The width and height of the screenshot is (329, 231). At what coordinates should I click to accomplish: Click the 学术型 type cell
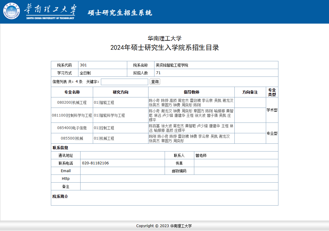pos(272,110)
